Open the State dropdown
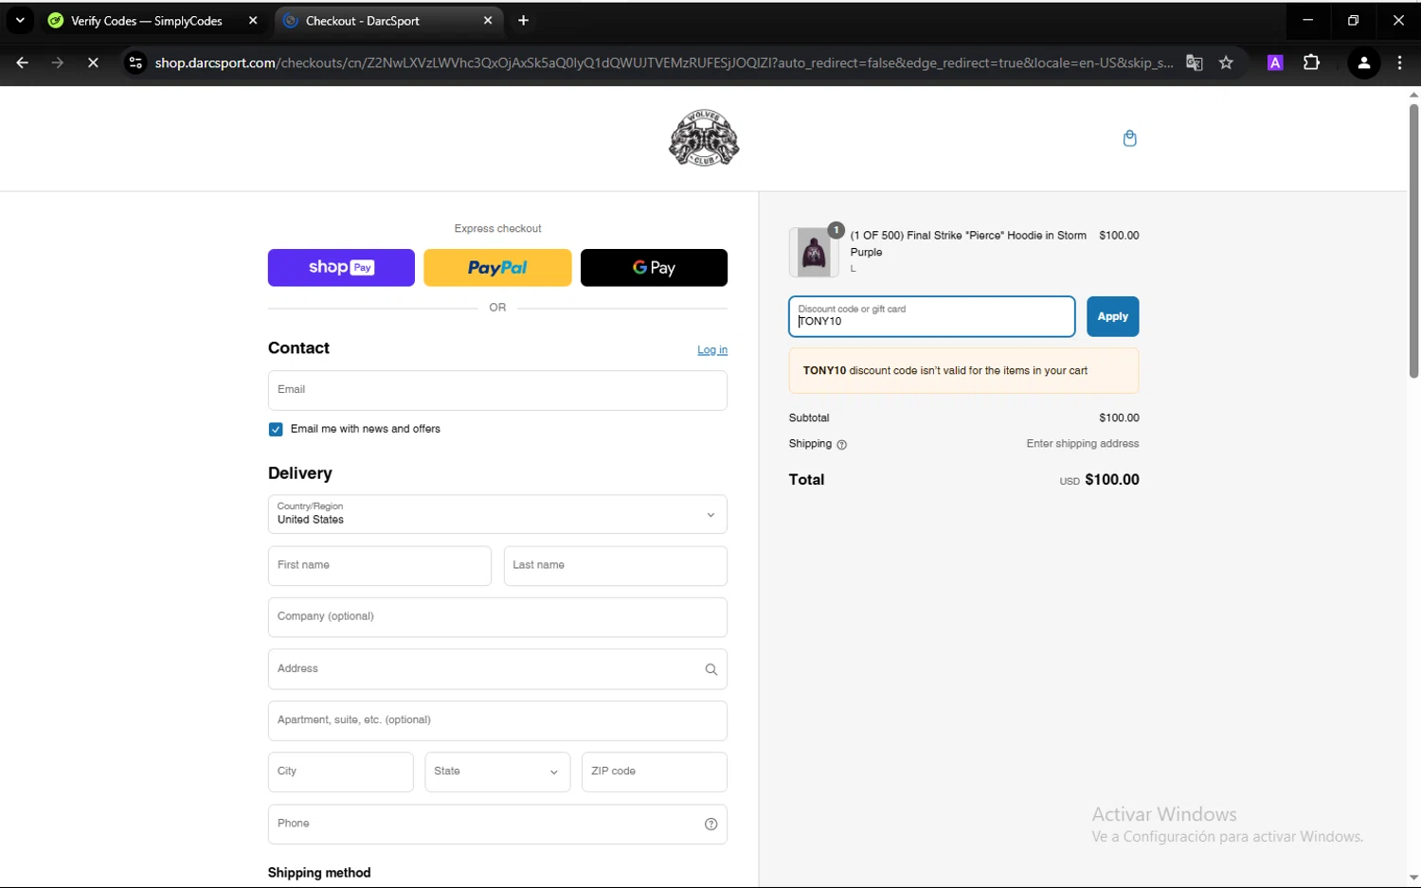1421x888 pixels. (497, 772)
